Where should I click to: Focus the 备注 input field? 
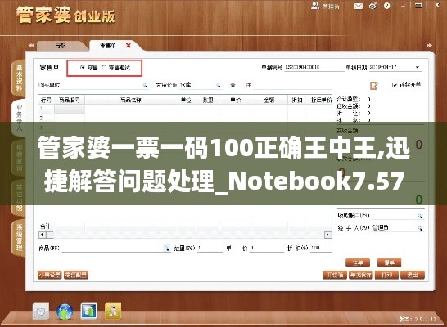click(x=292, y=85)
